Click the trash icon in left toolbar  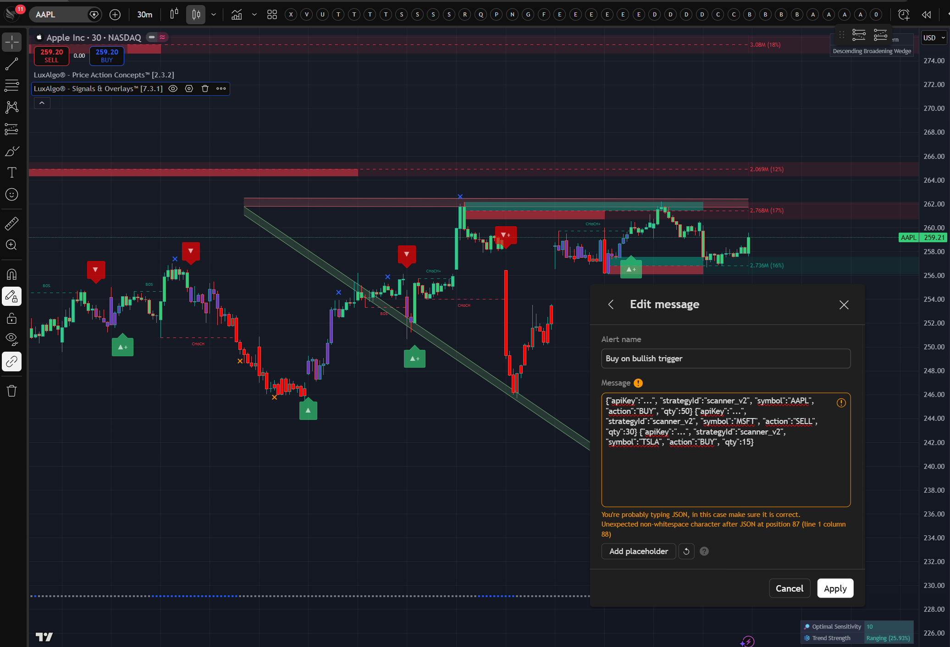pyautogui.click(x=12, y=391)
